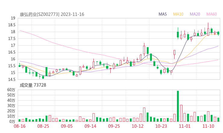
Task: Click the 40万 volume axis label
Action: point(11,100)
